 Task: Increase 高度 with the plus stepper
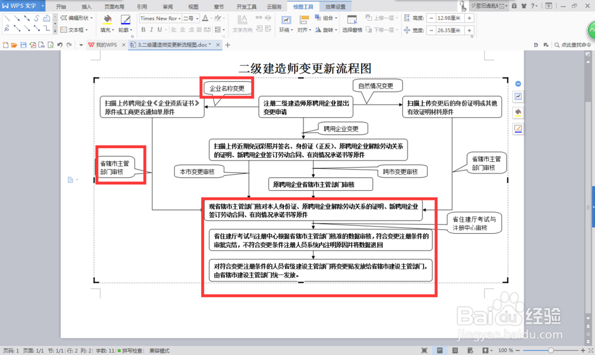tap(470, 18)
